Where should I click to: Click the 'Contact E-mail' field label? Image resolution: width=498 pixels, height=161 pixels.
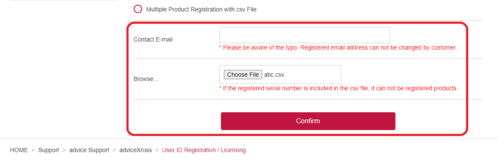point(153,39)
